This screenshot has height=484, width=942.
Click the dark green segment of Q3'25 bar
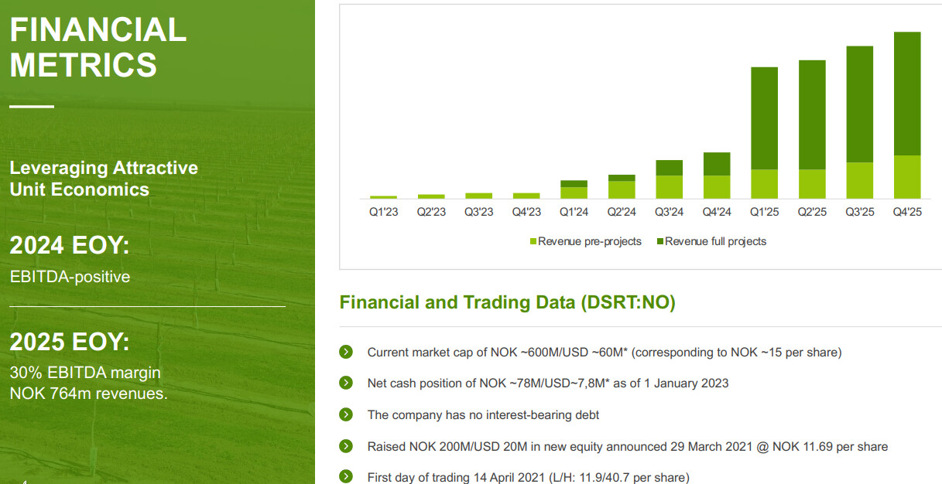pos(860,104)
